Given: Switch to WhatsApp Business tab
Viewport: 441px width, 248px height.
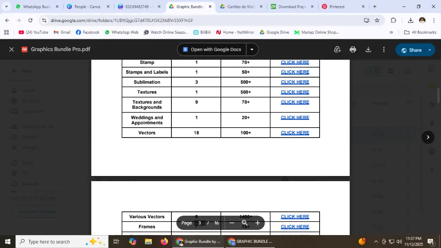Looking at the screenshot, I should [37, 6].
